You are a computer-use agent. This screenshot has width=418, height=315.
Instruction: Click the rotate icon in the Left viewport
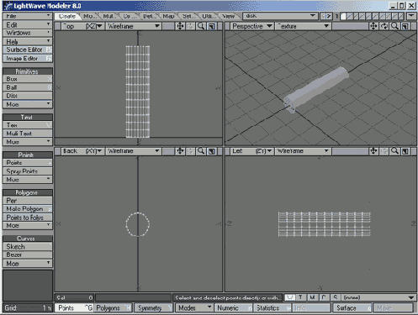(384, 151)
